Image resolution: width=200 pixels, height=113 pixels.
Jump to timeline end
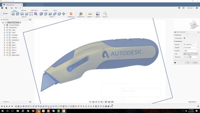[12, 106]
